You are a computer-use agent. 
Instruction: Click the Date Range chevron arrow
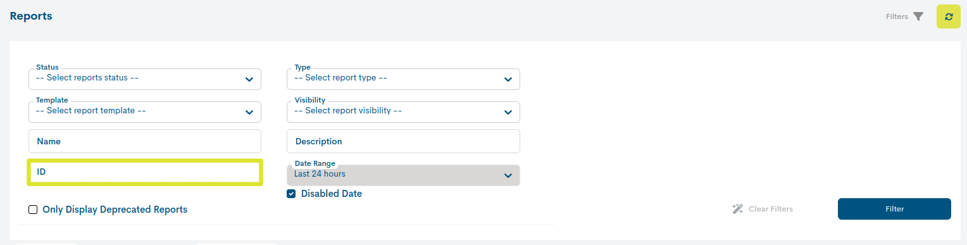(x=508, y=175)
